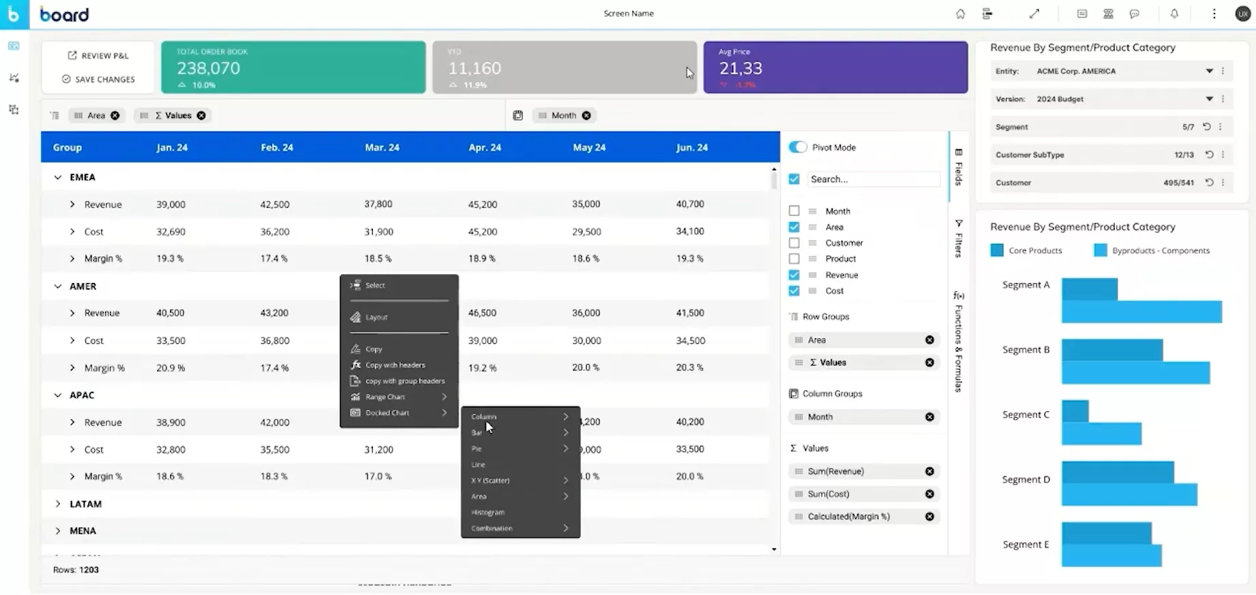The height and width of the screenshot is (595, 1256).
Task: Click the chart icon in left sidebar
Action: click(14, 78)
